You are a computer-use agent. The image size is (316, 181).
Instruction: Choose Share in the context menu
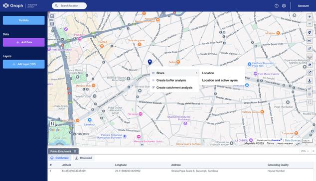[174, 73]
